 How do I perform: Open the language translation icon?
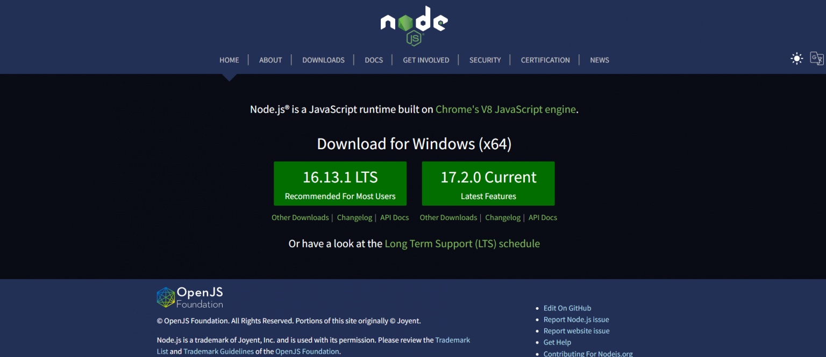point(817,59)
